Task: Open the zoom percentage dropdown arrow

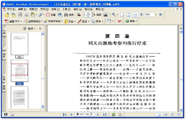Action: coord(156,15)
